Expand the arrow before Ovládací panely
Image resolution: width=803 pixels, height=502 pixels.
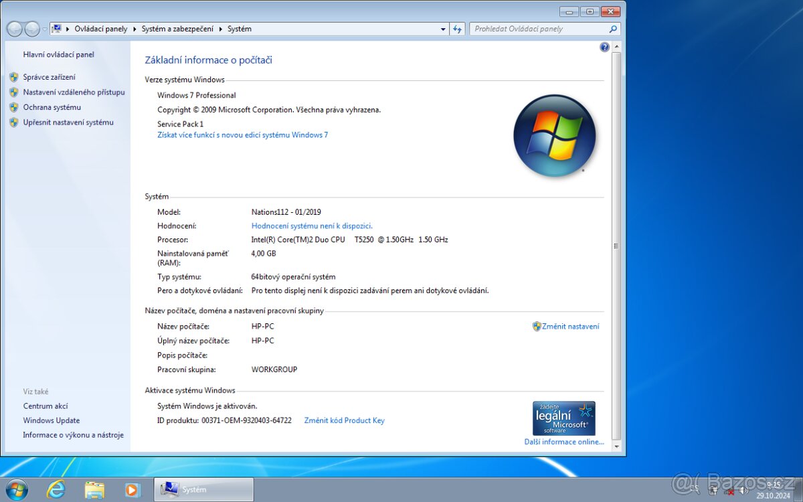coord(68,29)
